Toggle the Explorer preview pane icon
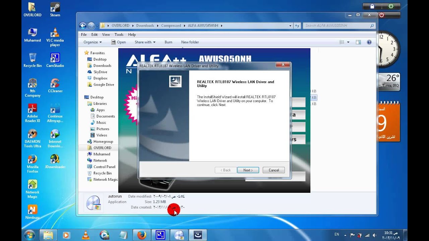429x241 pixels. pos(358,42)
